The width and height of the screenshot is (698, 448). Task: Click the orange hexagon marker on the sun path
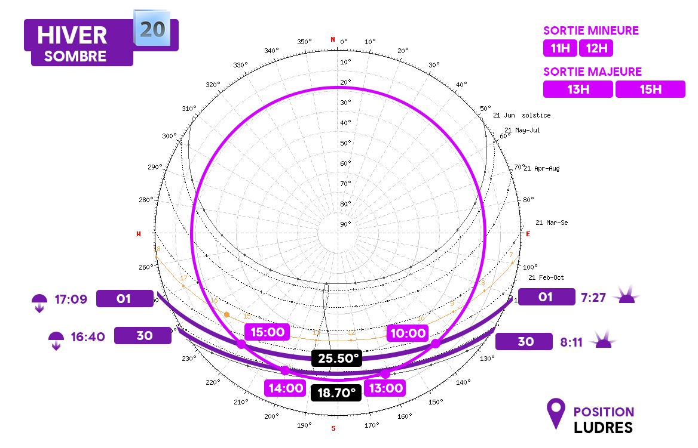click(226, 314)
